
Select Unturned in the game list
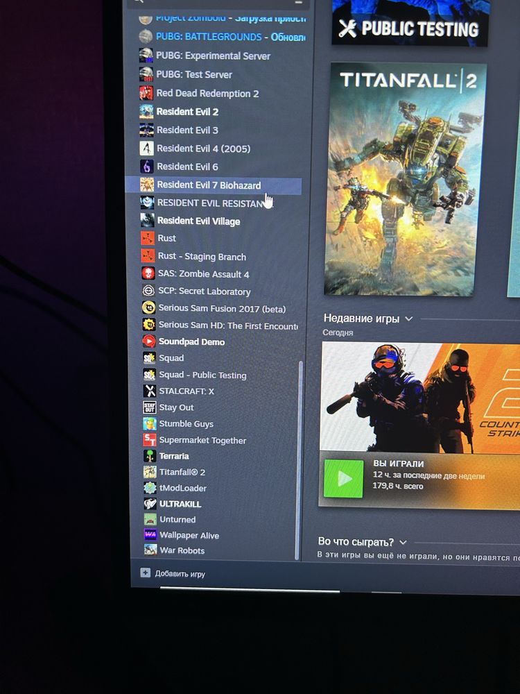pos(177,520)
